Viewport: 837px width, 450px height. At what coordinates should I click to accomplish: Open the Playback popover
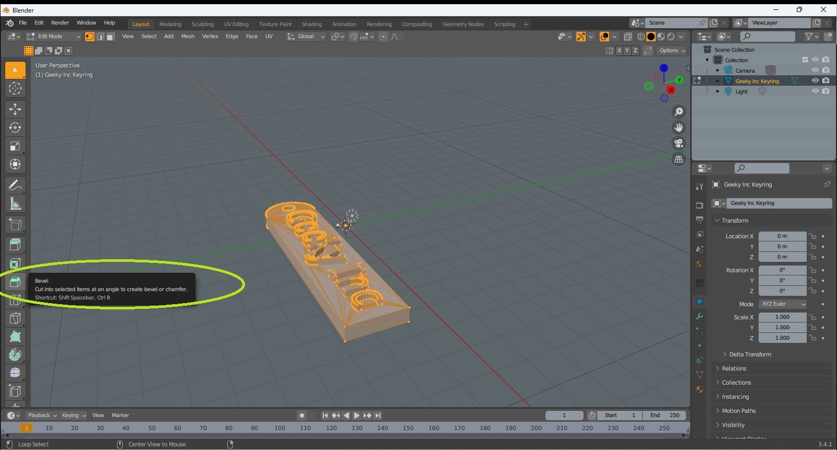click(x=42, y=416)
